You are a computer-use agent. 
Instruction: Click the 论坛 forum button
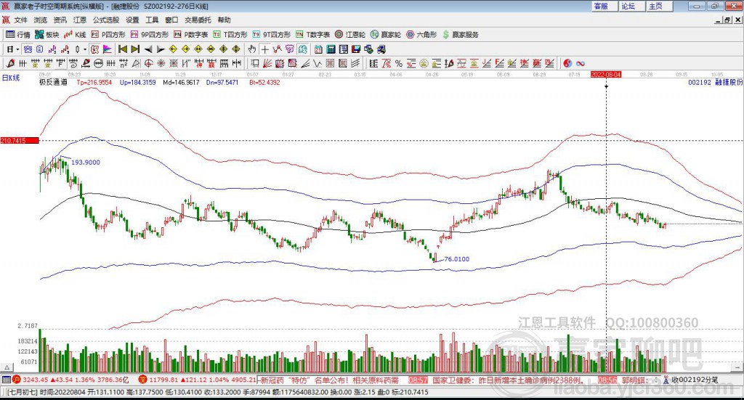point(632,6)
